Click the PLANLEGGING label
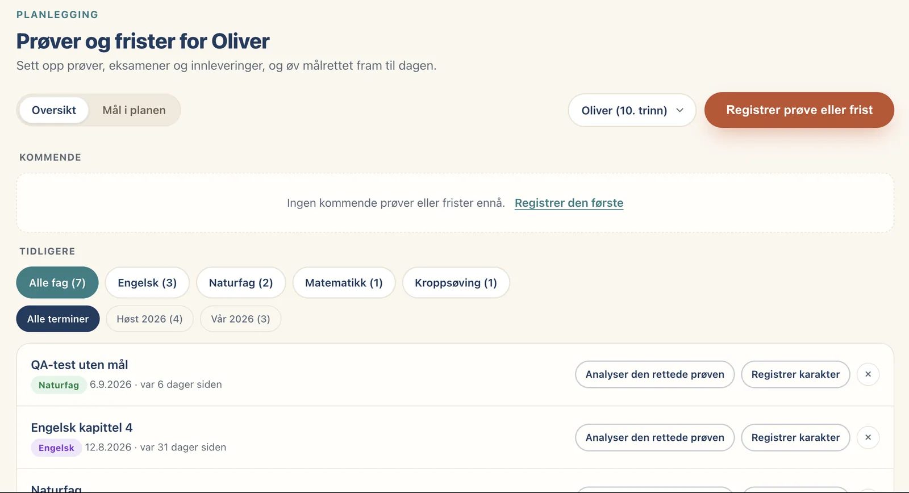The image size is (909, 493). pyautogui.click(x=57, y=15)
